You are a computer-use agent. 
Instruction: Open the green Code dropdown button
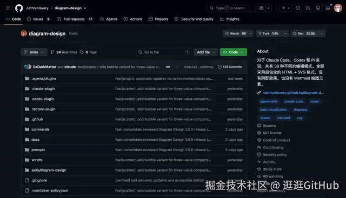233,52
